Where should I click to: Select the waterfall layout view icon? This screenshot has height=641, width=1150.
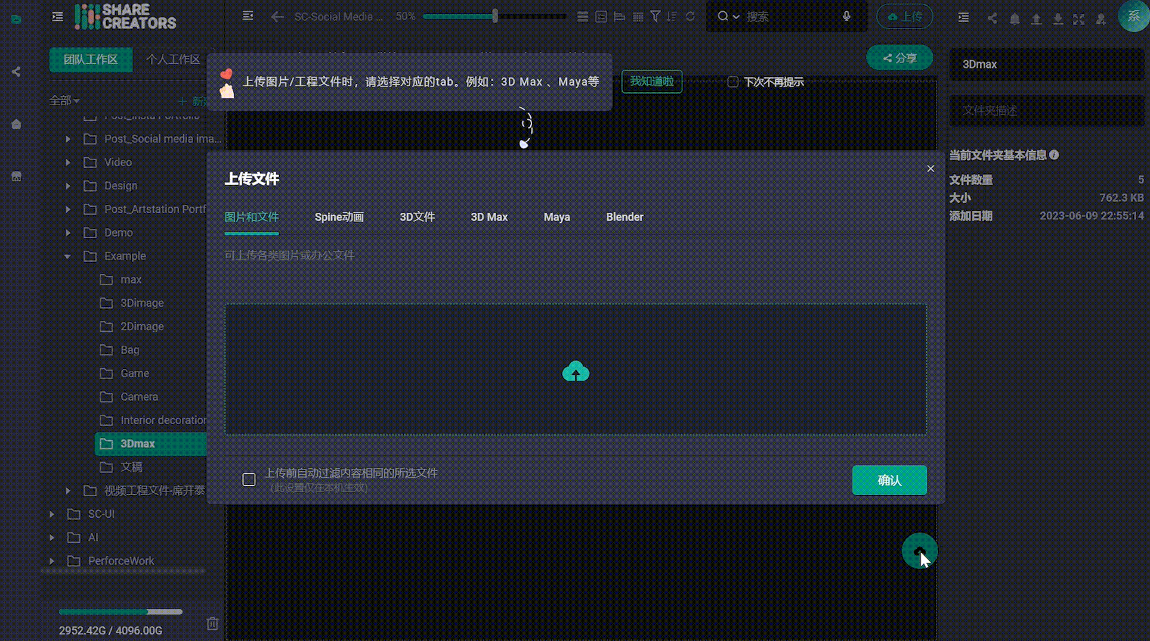(620, 17)
